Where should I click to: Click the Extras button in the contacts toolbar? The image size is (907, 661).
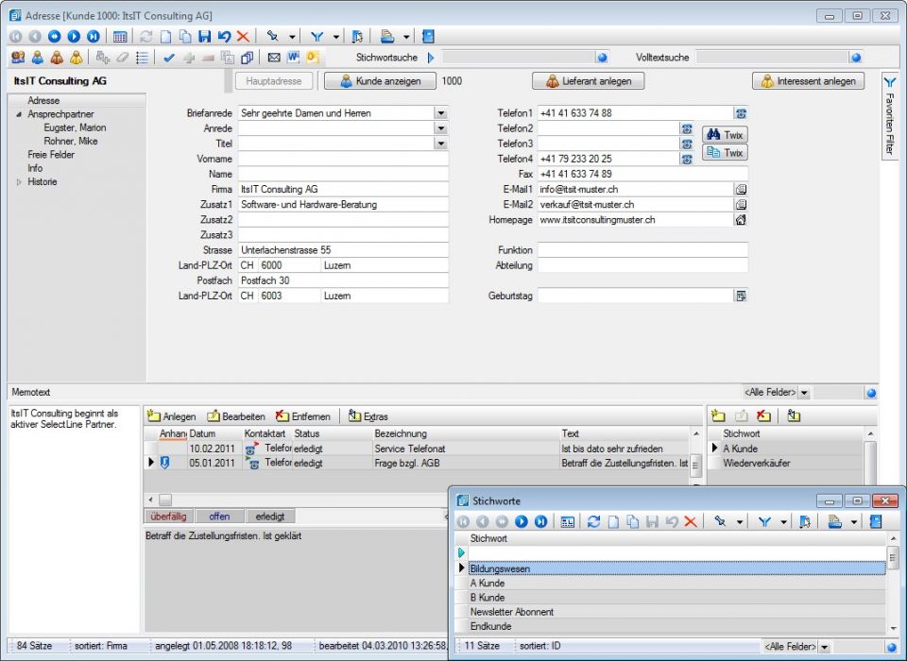(x=368, y=416)
